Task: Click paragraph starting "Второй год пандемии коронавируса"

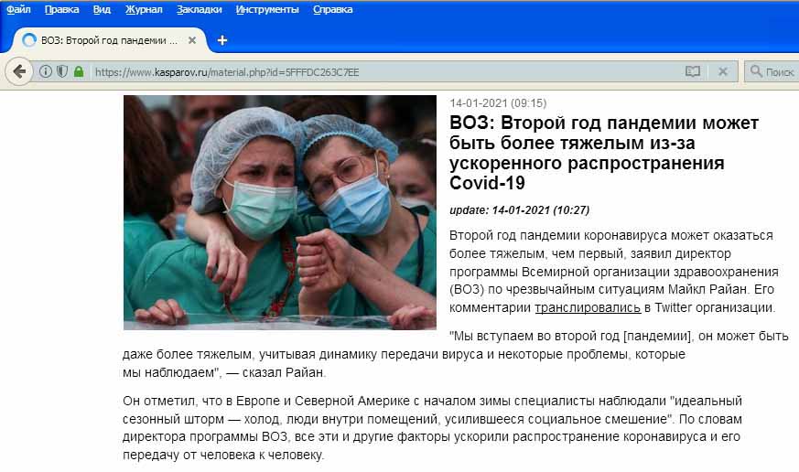Action: (x=613, y=272)
